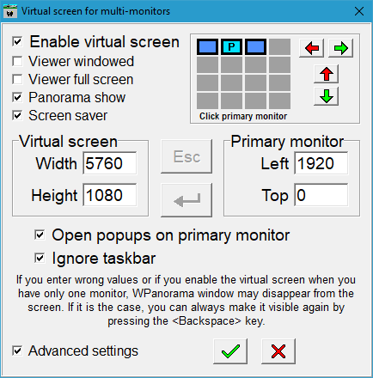Confirm settings with the green checkmark button
The height and width of the screenshot is (378, 373).
click(230, 351)
